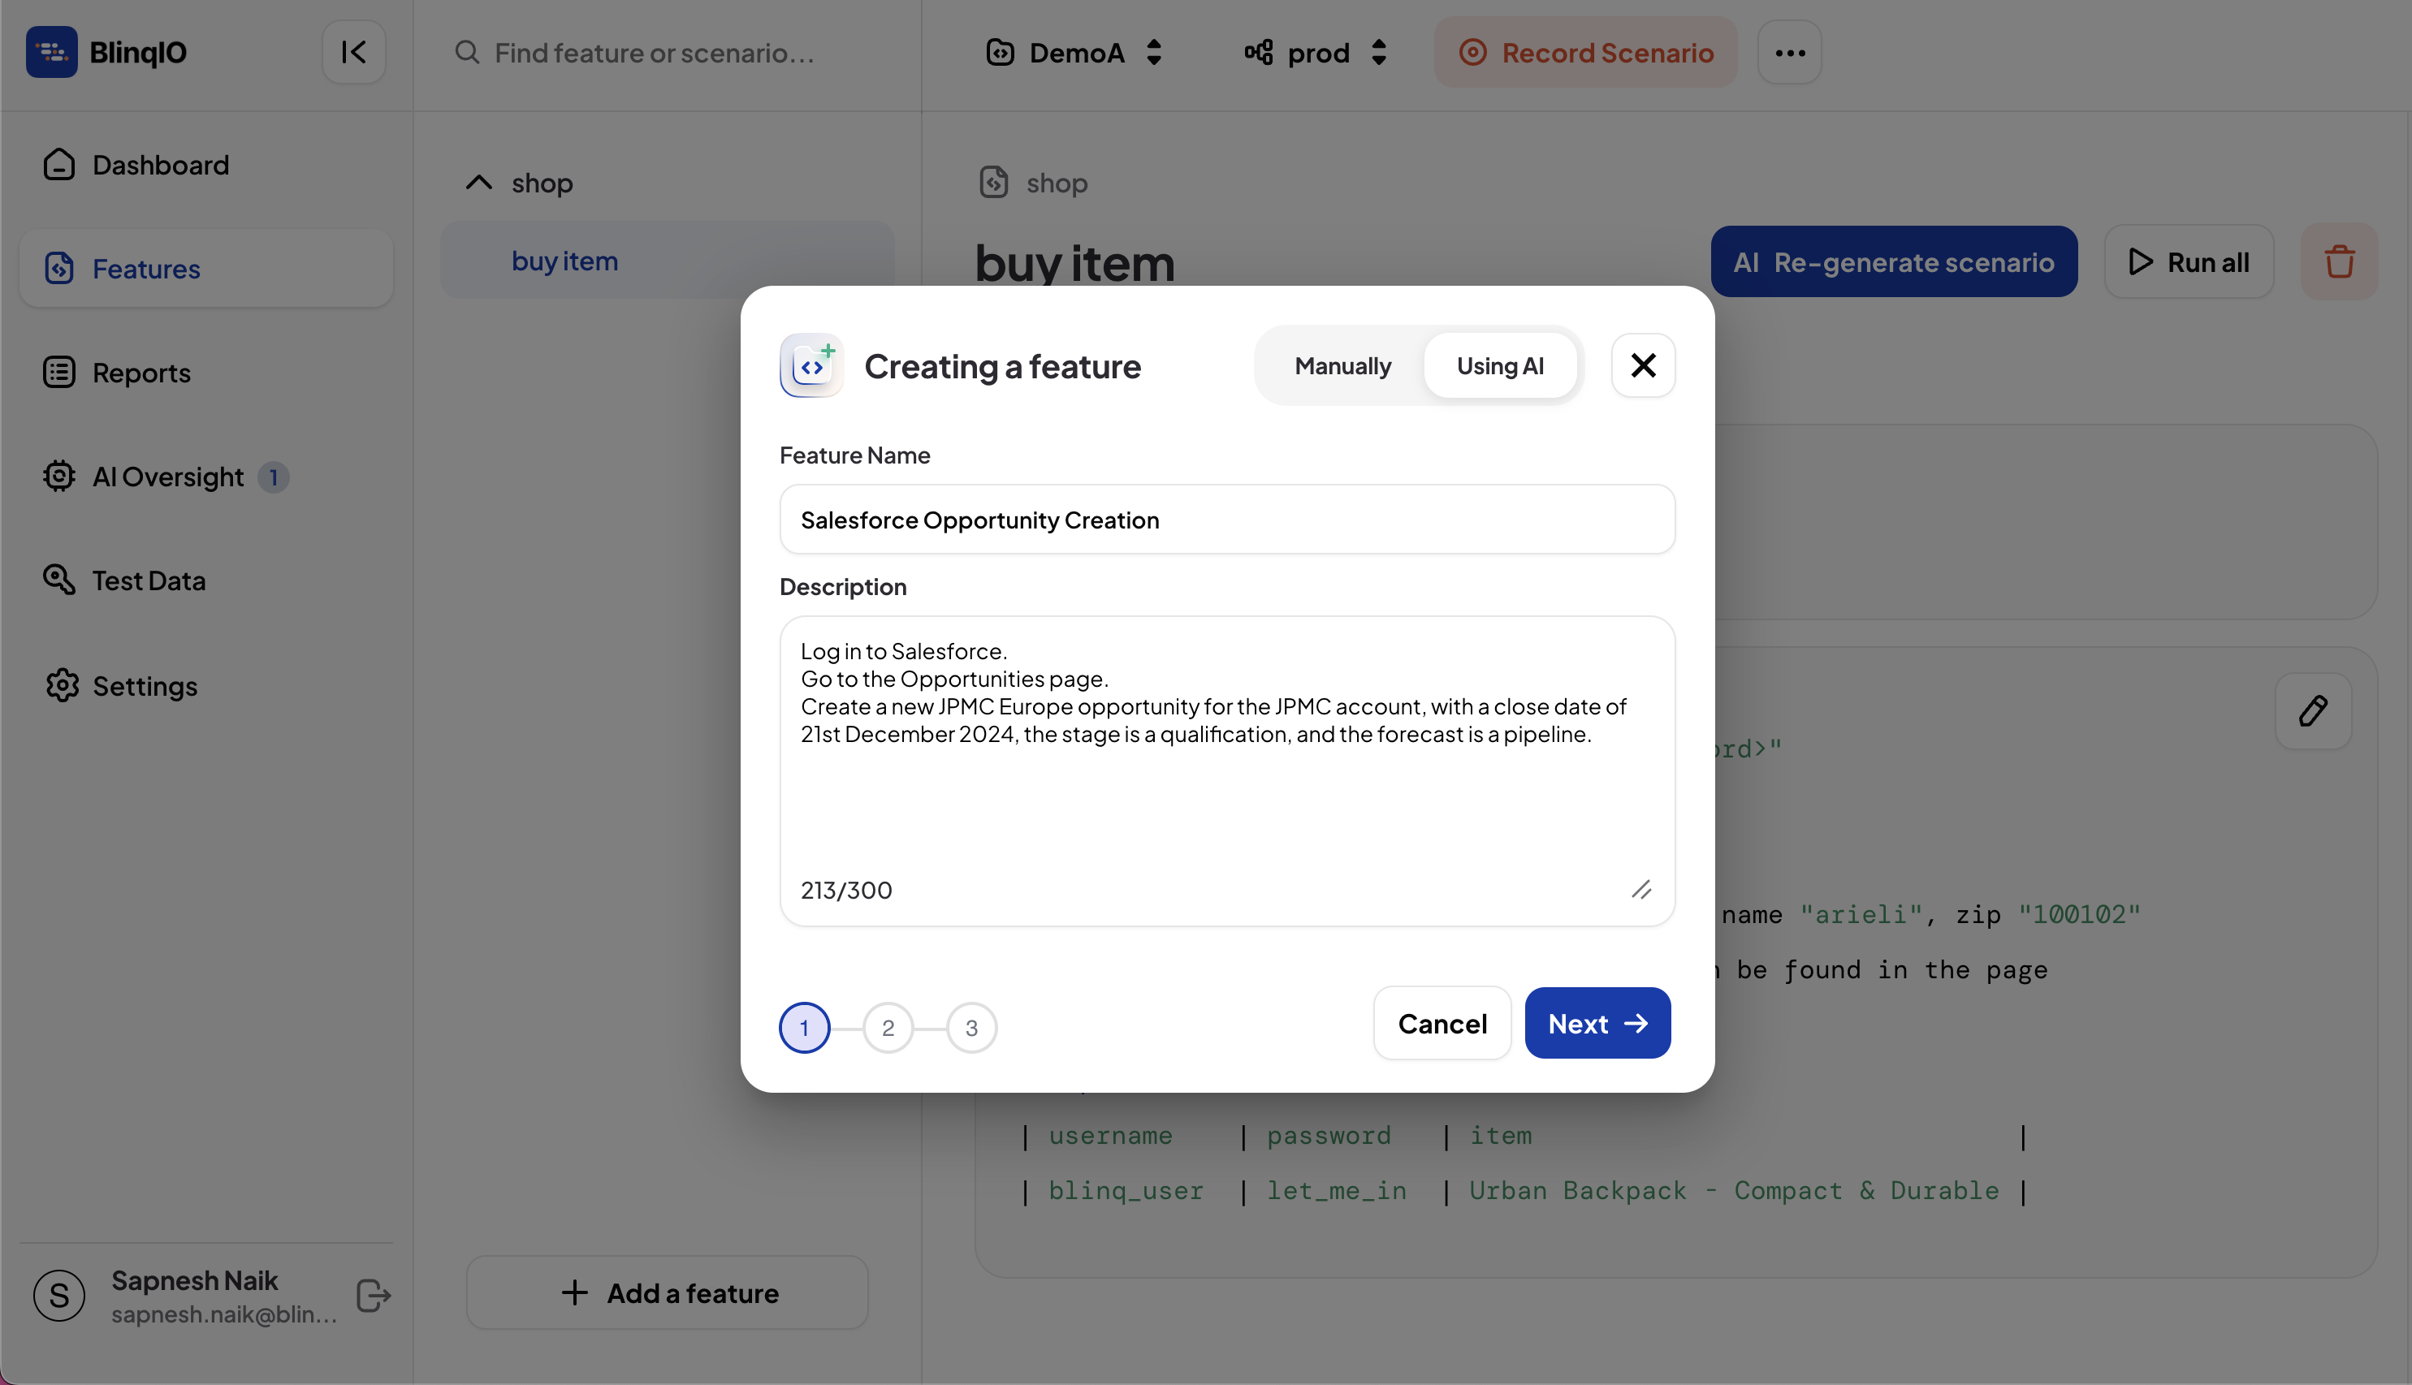This screenshot has width=2412, height=1385.
Task: Click the AI Oversight chip icon
Action: [x=59, y=476]
